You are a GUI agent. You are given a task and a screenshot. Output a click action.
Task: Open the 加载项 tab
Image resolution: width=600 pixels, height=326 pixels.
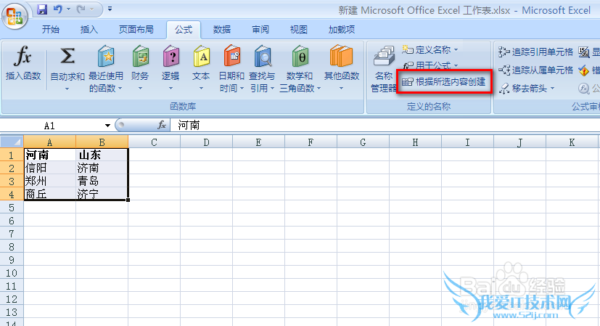tap(342, 30)
